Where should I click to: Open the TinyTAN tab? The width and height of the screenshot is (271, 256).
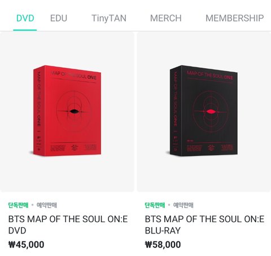[x=109, y=19]
